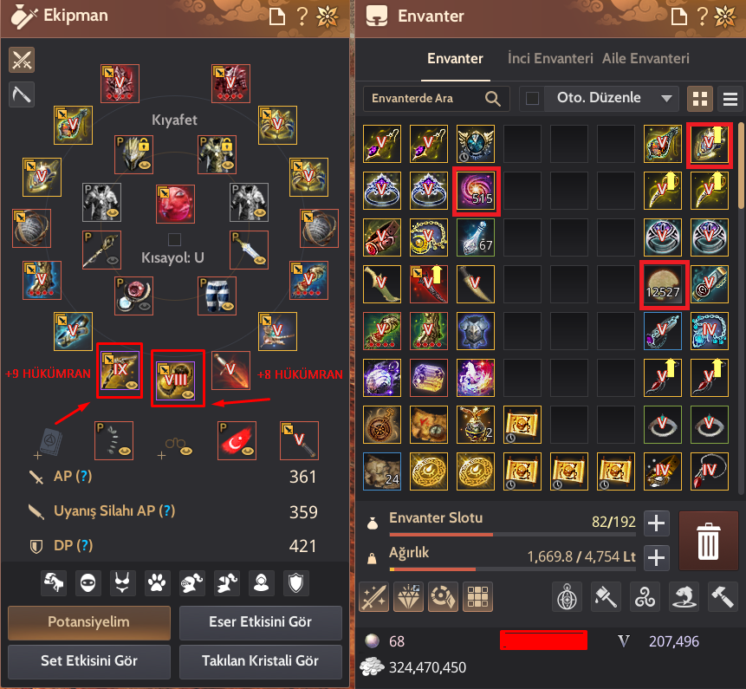Switch to list view layout icon
This screenshot has height=689, width=746.
(730, 99)
